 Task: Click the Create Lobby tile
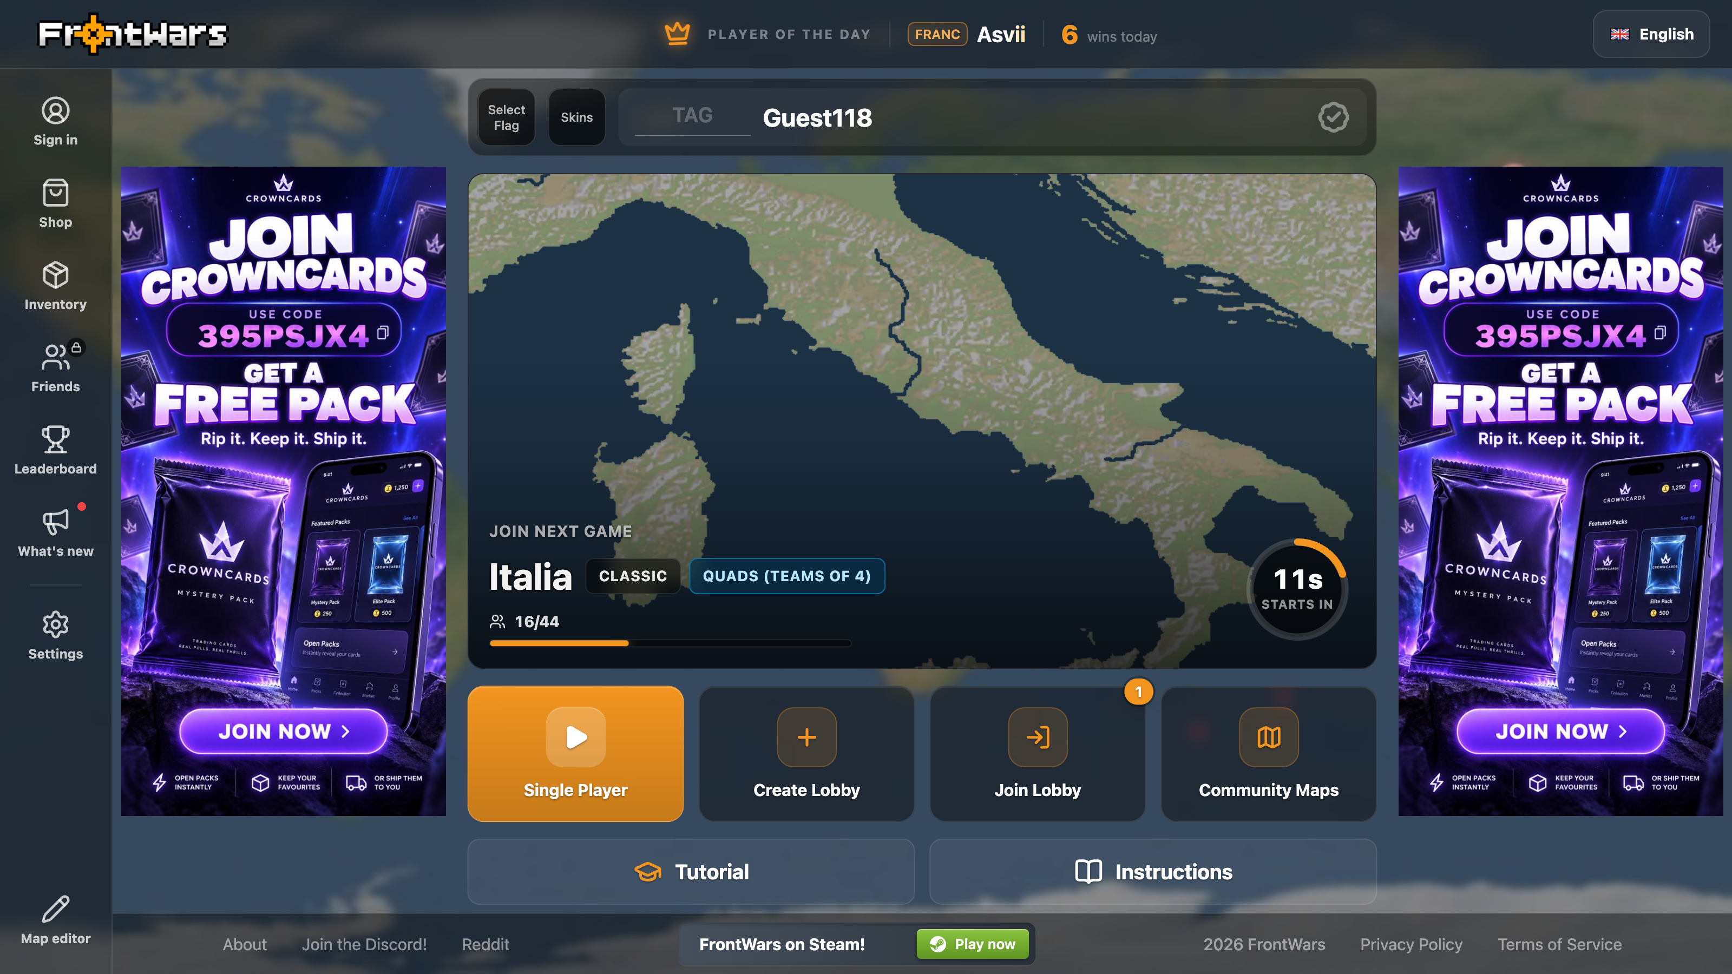point(806,754)
